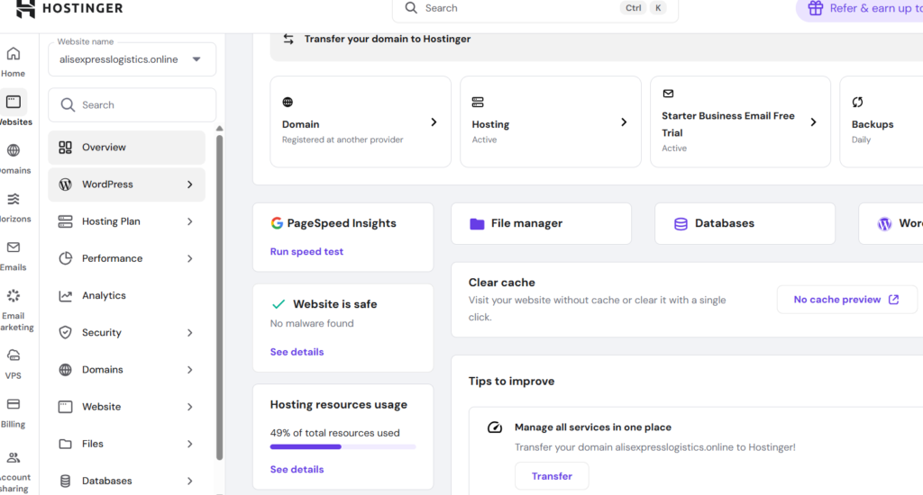The image size is (923, 495).
Task: Select Analytics in sidebar menu
Action: [x=126, y=296]
